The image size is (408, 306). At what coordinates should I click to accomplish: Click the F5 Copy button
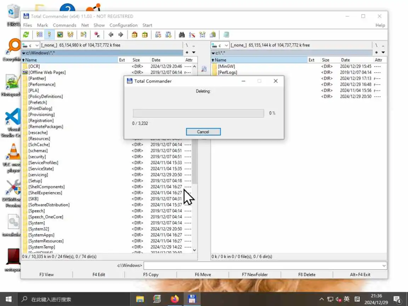tap(151, 274)
